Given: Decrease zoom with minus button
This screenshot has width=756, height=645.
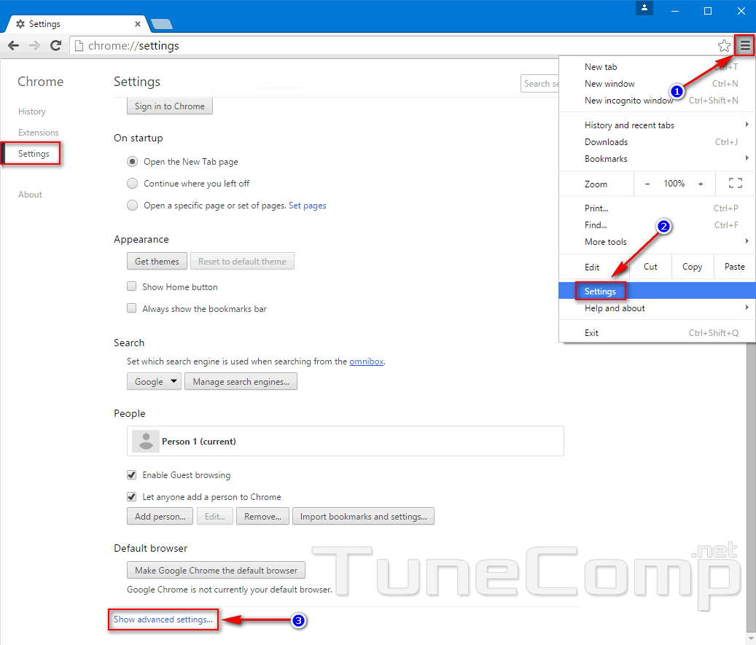Looking at the screenshot, I should click(647, 184).
